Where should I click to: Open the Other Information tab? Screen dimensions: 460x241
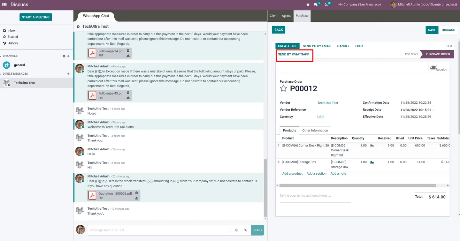(315, 131)
